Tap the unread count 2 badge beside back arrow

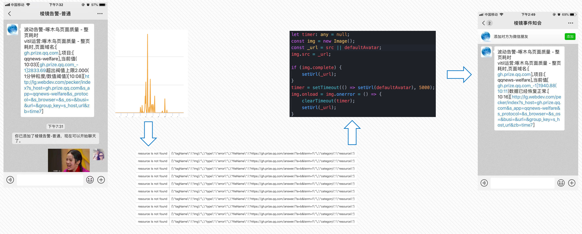[490, 23]
